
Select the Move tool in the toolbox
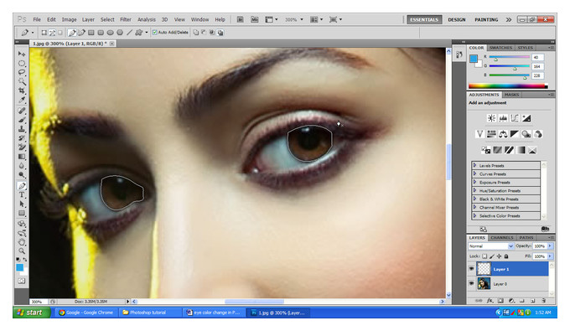[22, 54]
